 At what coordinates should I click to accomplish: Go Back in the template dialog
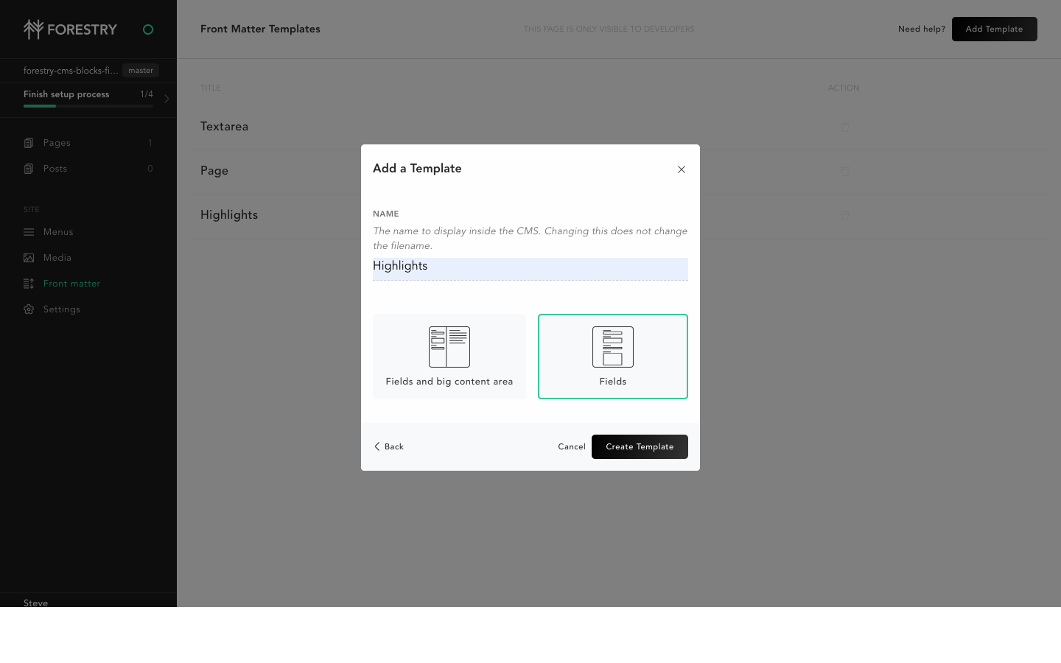pos(388,446)
